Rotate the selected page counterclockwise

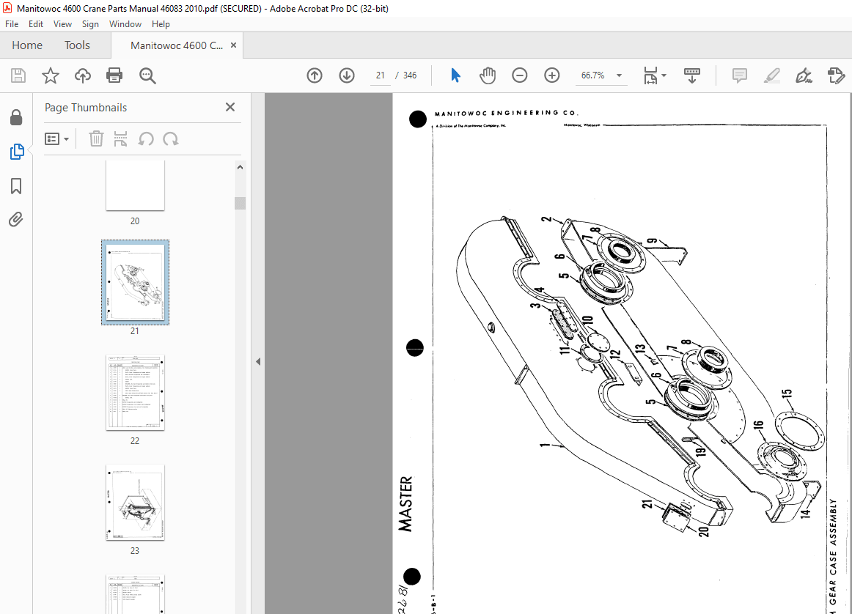[x=147, y=138]
